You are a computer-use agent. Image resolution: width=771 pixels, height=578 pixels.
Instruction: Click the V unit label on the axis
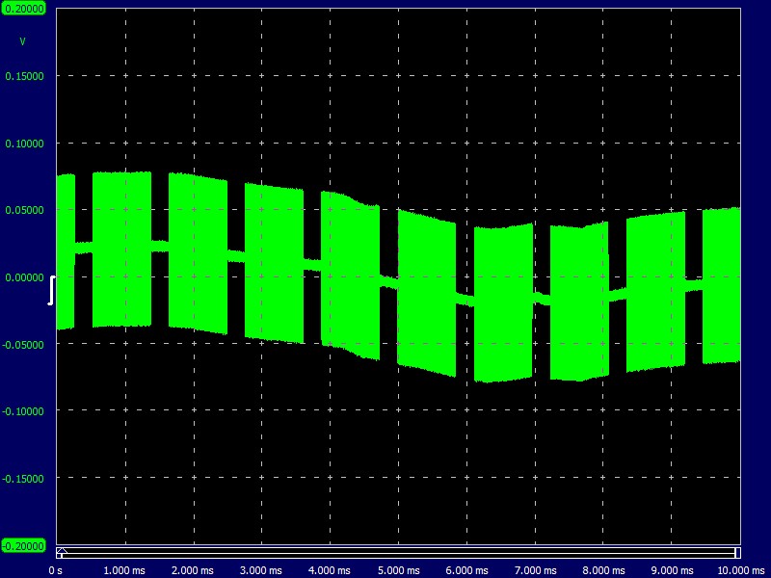(22, 41)
